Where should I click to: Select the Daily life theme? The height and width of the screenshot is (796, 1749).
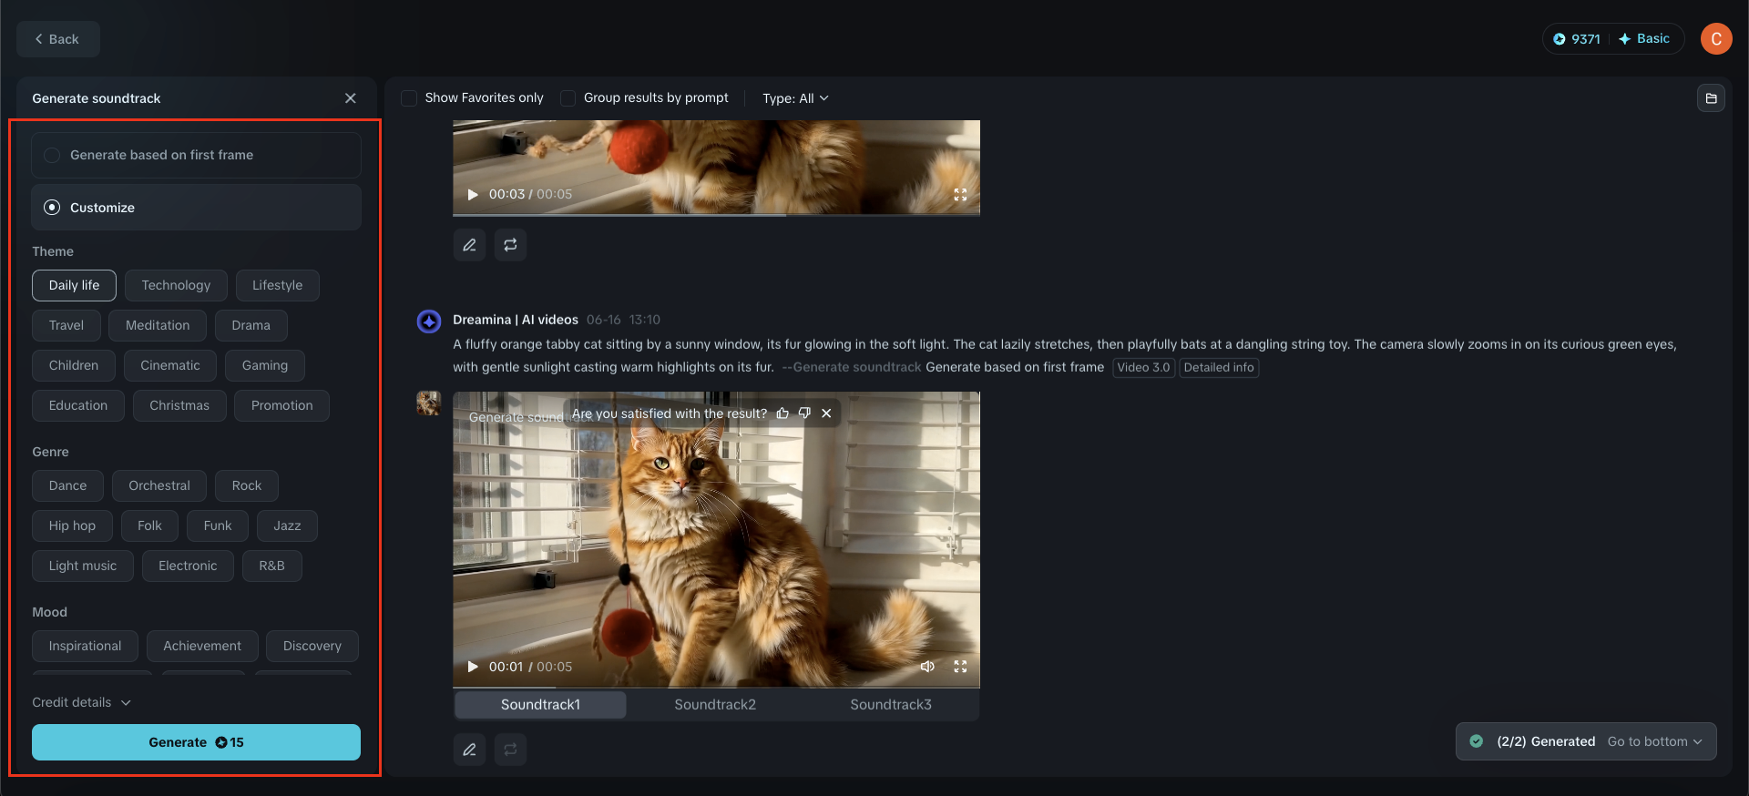pos(74,286)
